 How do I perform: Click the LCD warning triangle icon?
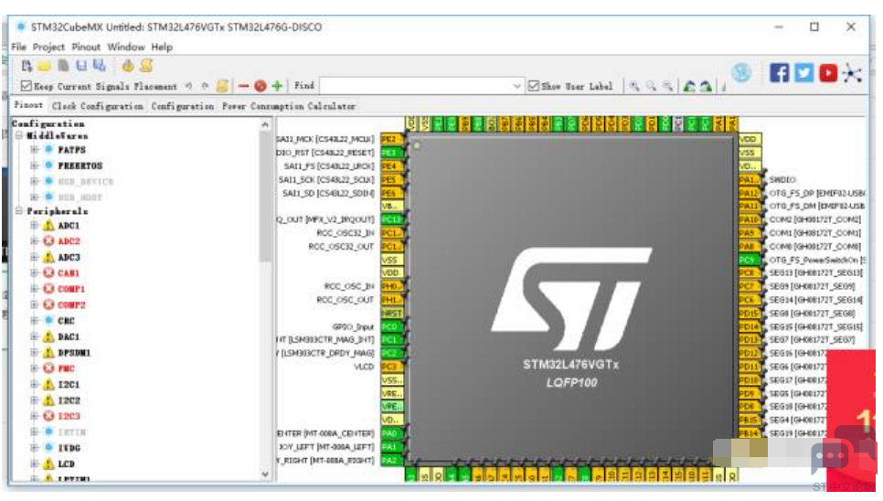coord(49,464)
